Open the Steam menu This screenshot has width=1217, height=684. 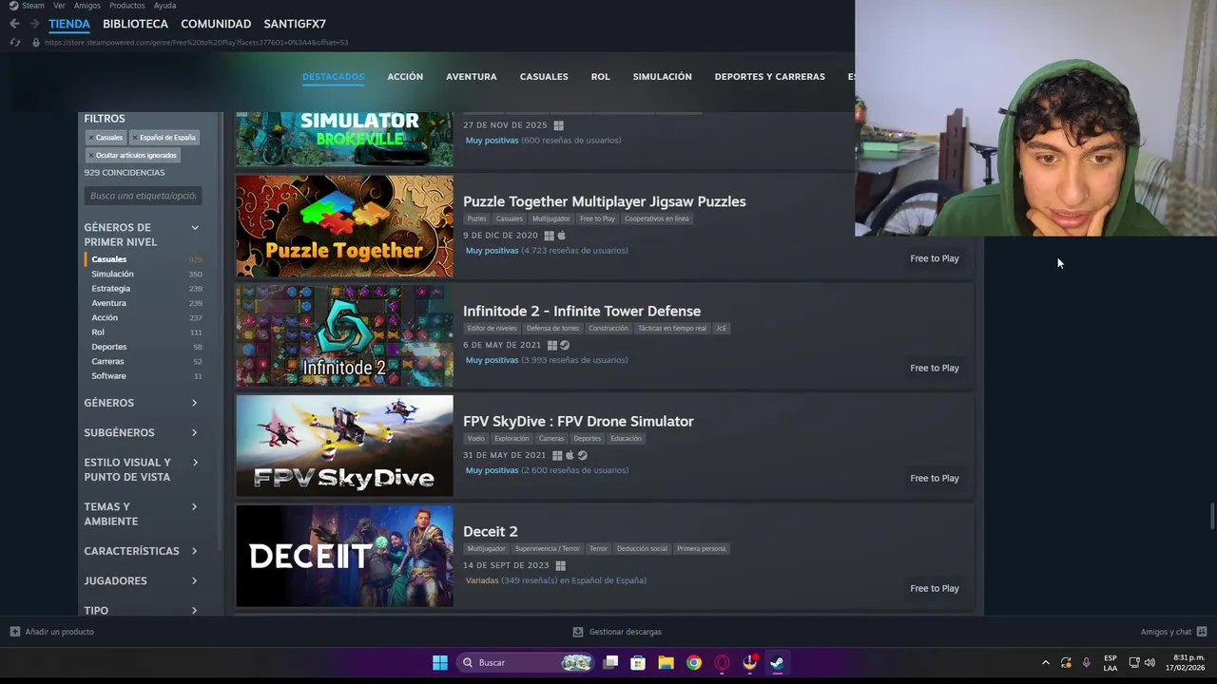27,6
